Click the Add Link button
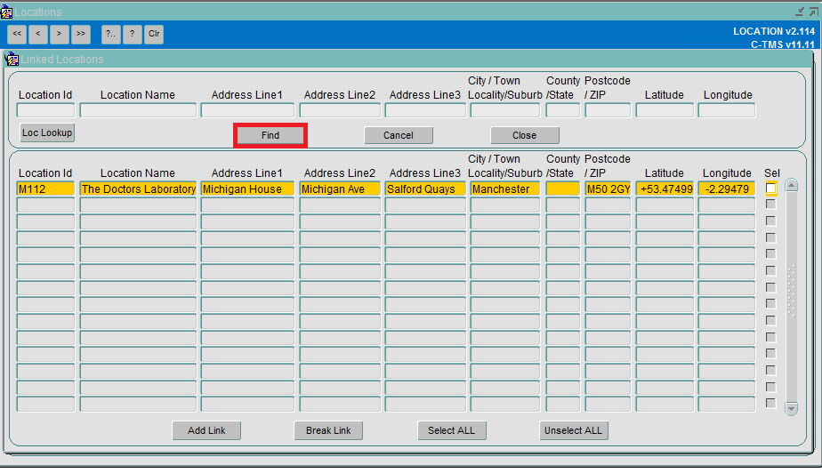Screen dimensions: 822x473 point(206,430)
